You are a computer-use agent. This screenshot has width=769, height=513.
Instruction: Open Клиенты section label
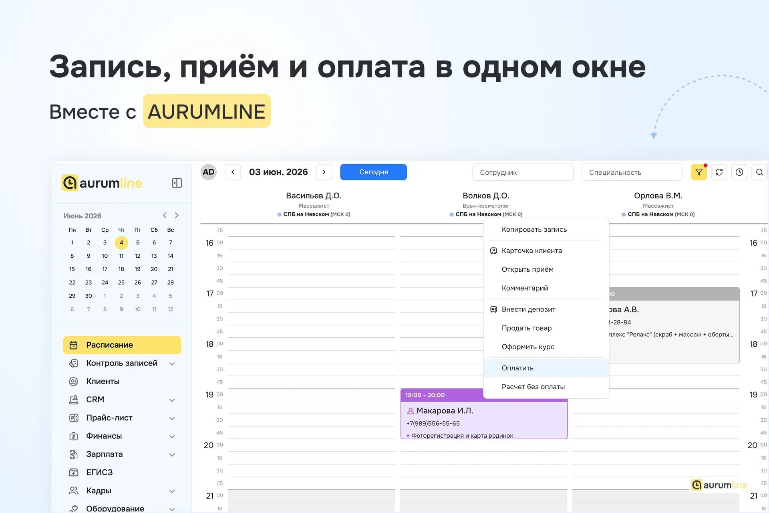[103, 382]
